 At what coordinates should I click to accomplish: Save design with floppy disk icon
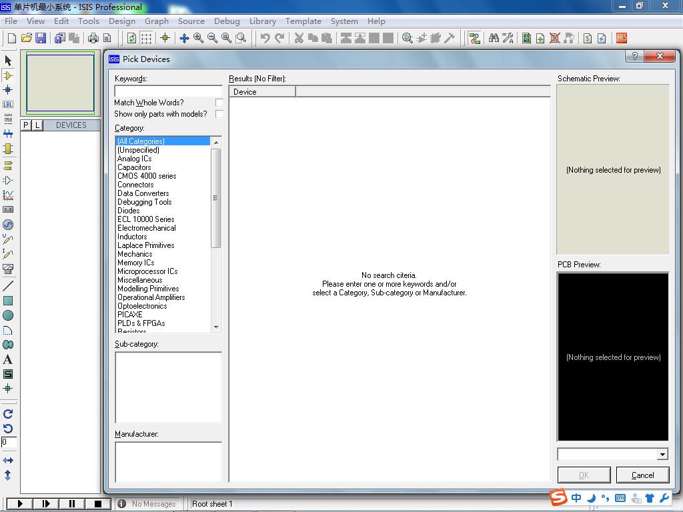41,38
